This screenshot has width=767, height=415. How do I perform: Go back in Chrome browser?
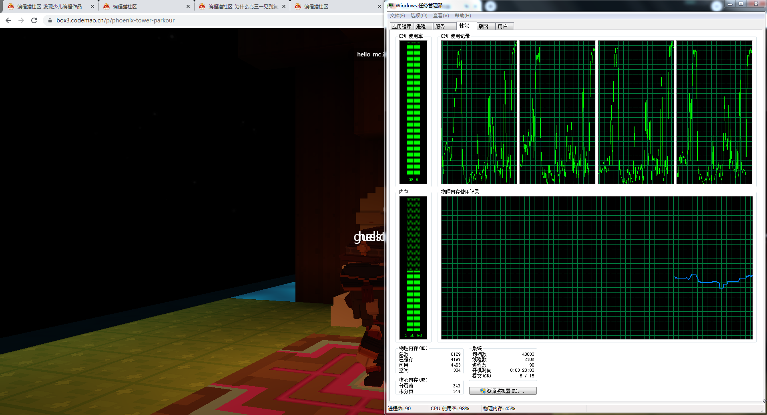point(8,20)
